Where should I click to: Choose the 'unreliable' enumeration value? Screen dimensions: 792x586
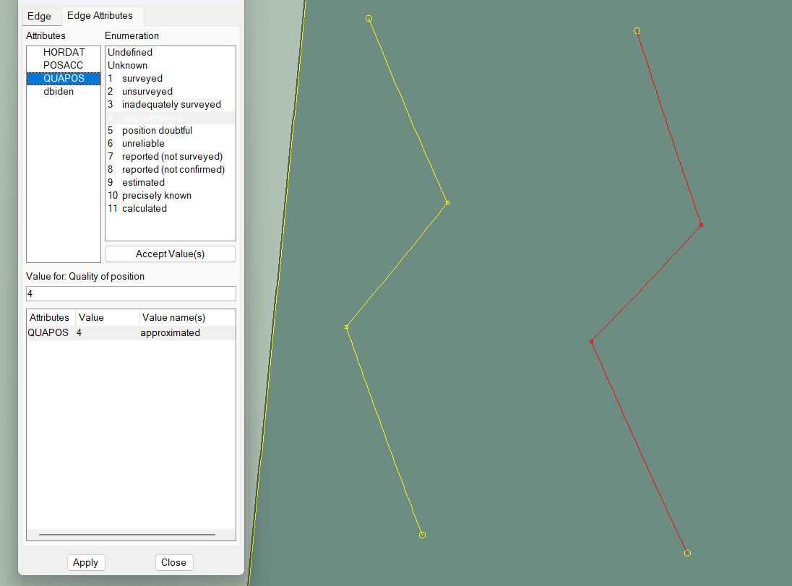[143, 143]
